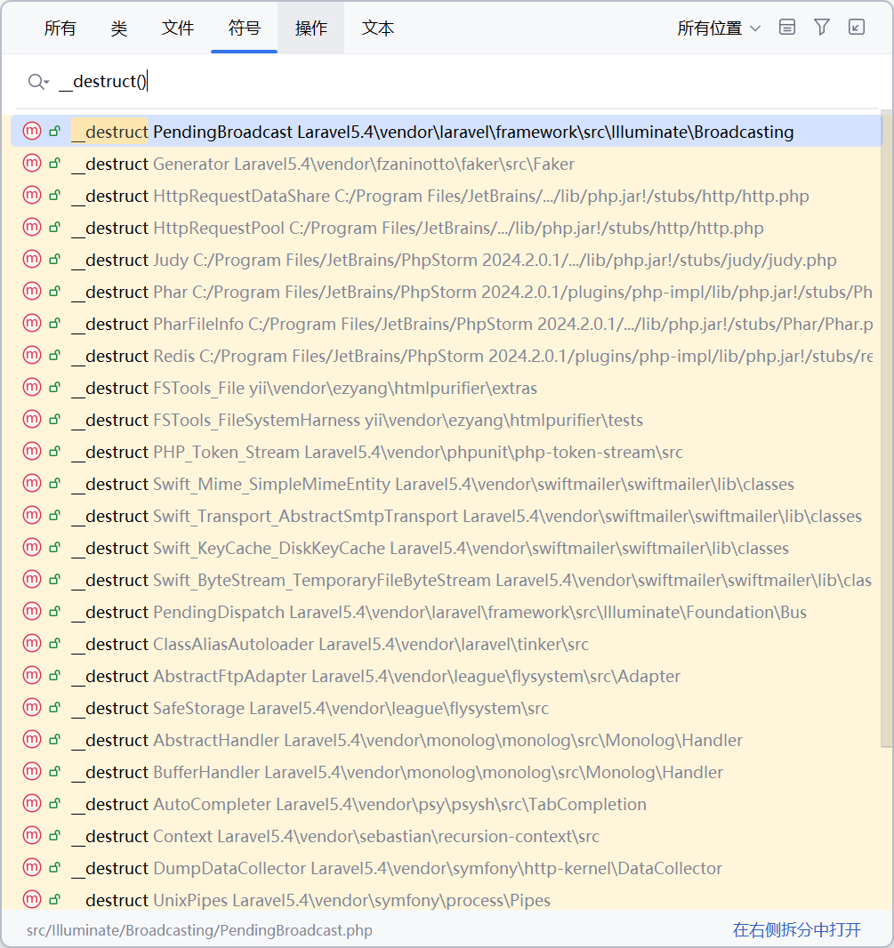Select __destruct HttpRequestPool result

coord(447,228)
